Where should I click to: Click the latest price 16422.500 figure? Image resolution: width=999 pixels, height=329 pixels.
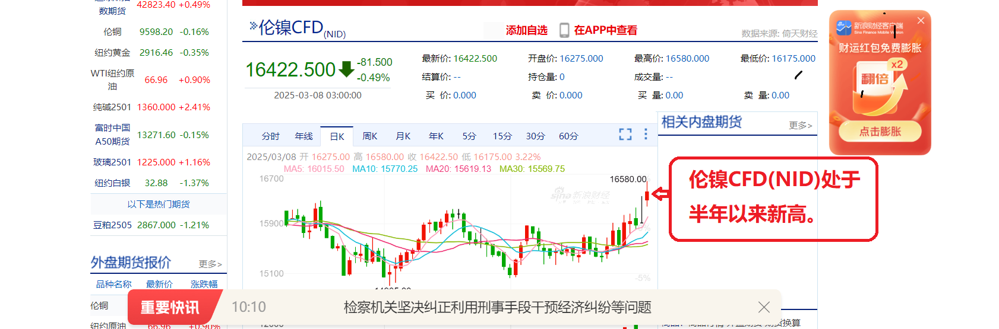(290, 70)
